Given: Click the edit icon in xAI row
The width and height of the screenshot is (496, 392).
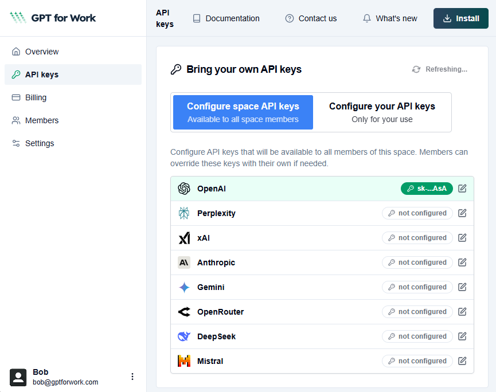Looking at the screenshot, I should [x=462, y=238].
